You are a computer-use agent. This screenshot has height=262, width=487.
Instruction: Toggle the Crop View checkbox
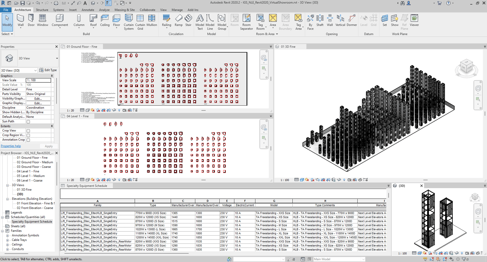(x=29, y=131)
